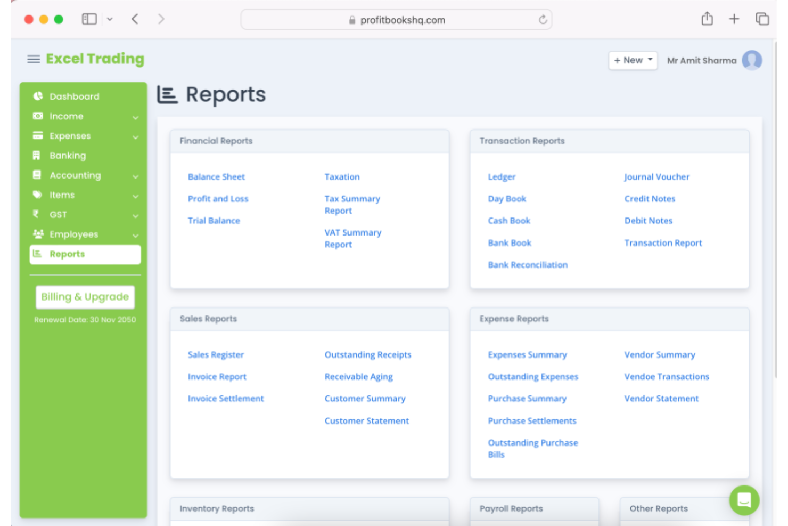Select Dashboard in the sidebar menu
Viewport: 788px width, 526px height.
pyautogui.click(x=74, y=96)
